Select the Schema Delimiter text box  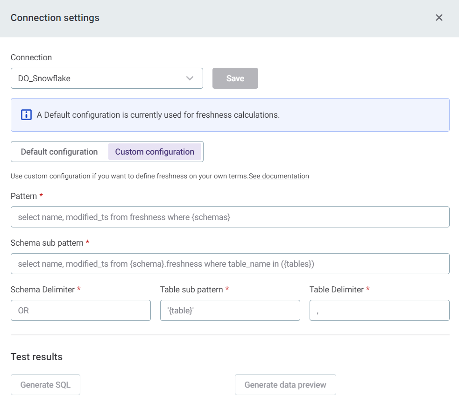(x=80, y=311)
